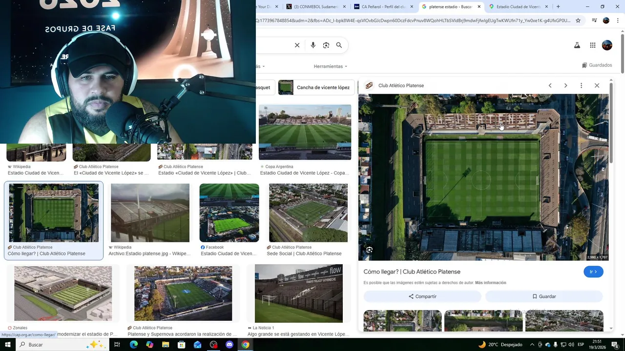
Task: Open Copilot from the taskbar
Action: point(149,345)
